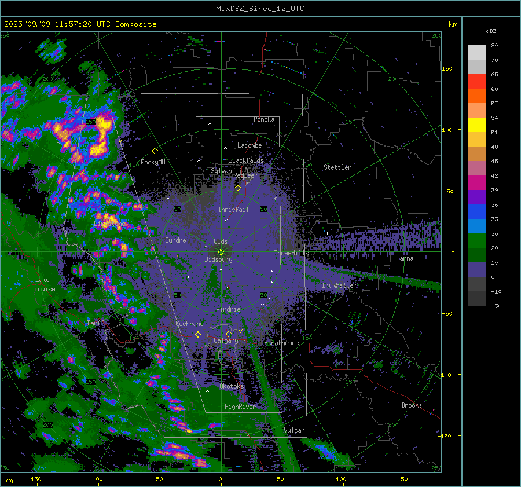Select the Banff label
The width and height of the screenshot is (521, 487).
click(96, 323)
